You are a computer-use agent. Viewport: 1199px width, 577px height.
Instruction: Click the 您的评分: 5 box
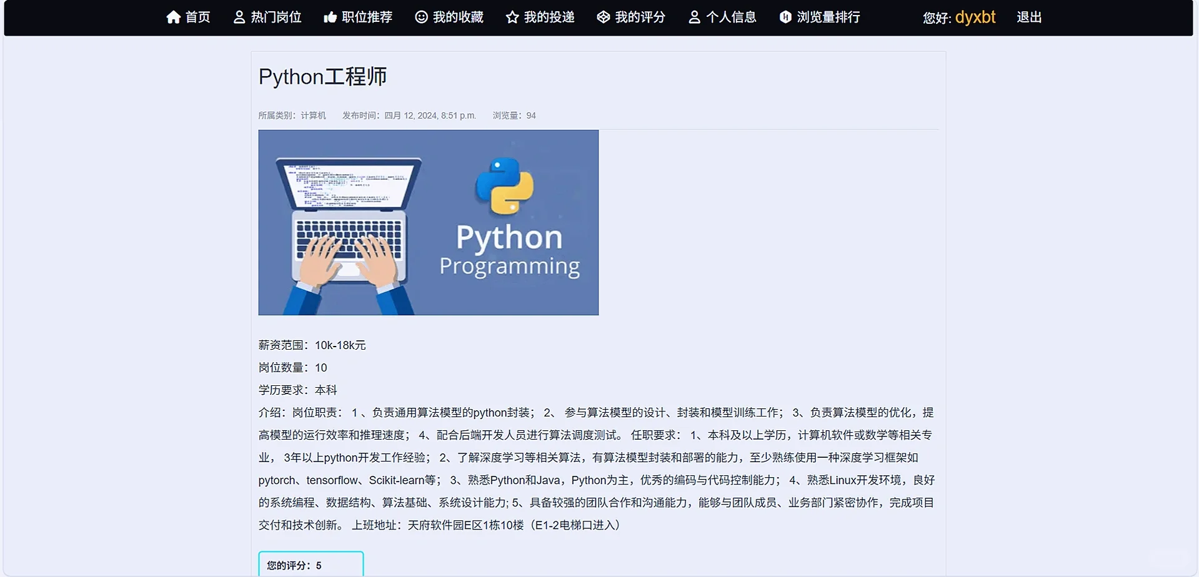point(311,564)
